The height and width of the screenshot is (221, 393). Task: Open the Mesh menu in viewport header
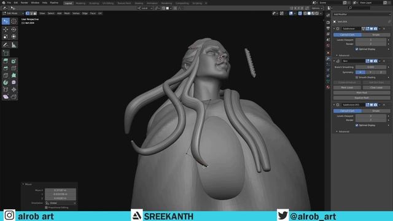pyautogui.click(x=67, y=14)
